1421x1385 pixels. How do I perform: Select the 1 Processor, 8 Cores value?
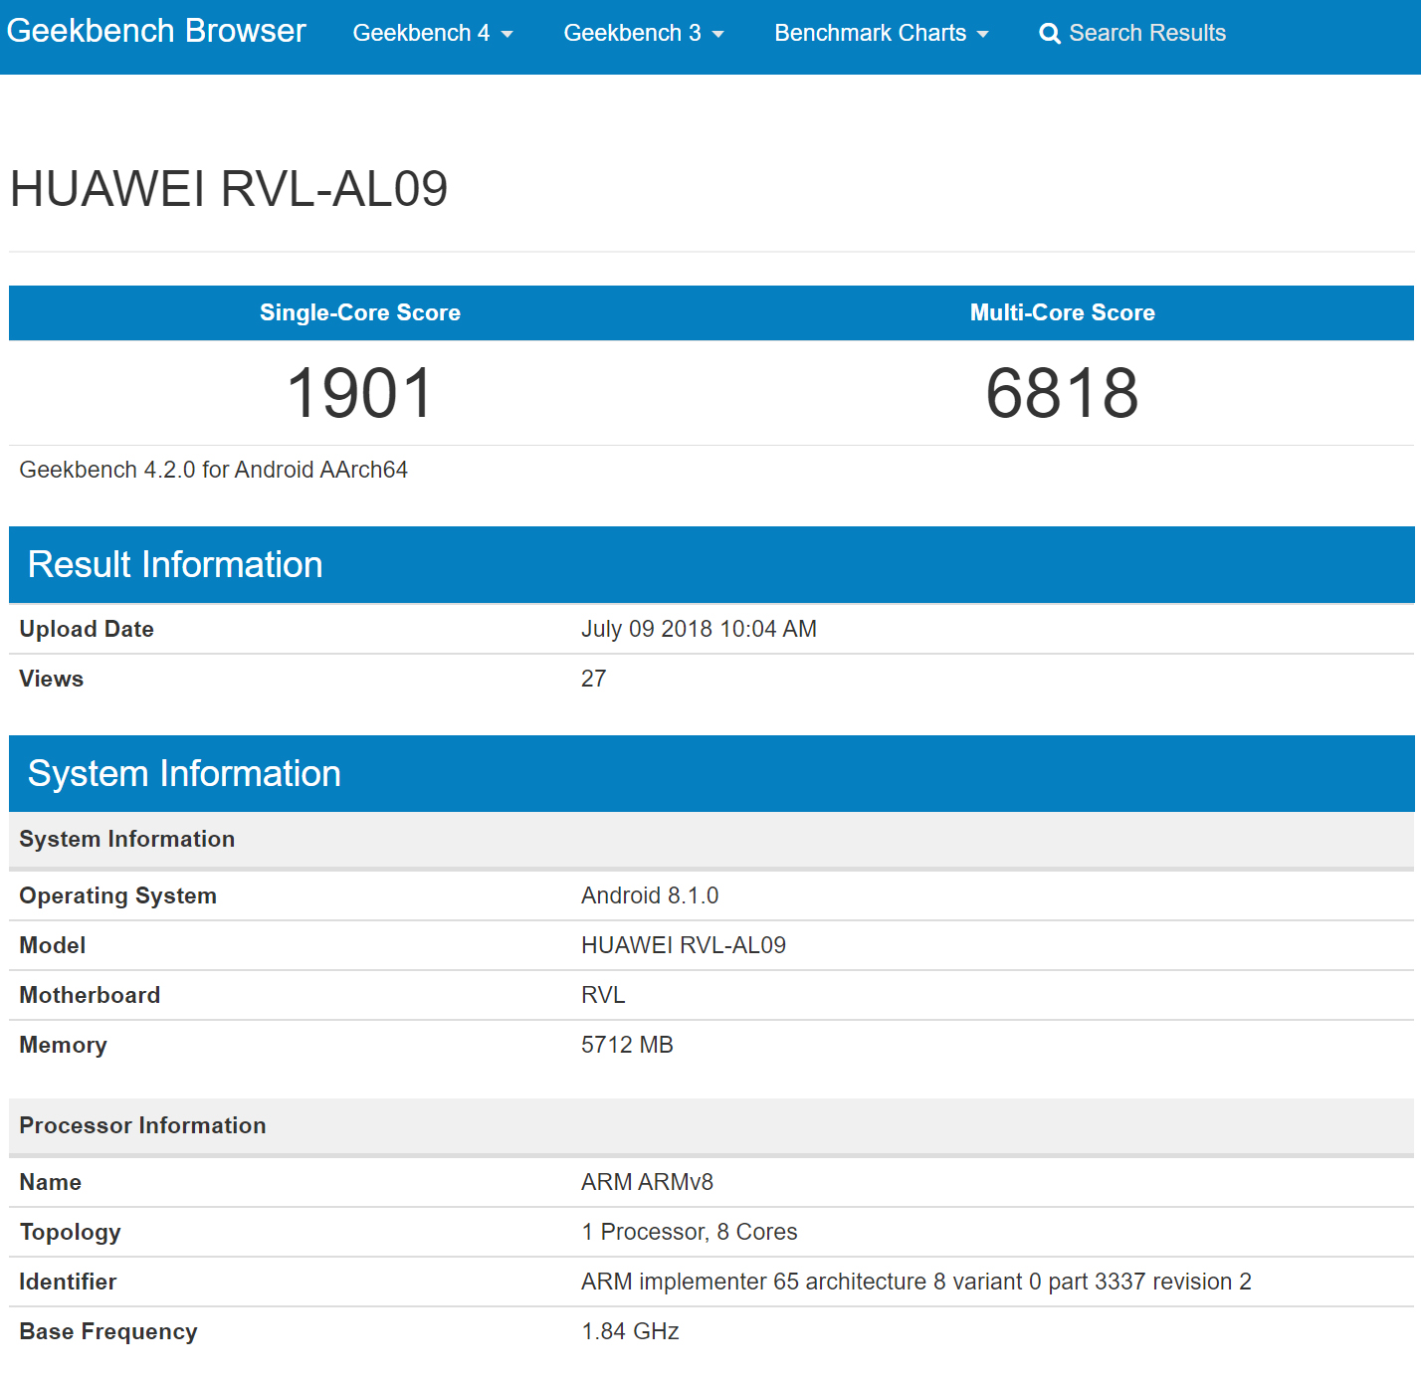click(690, 1232)
